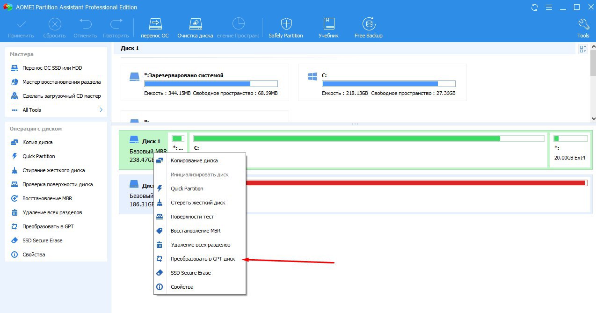This screenshot has height=313, width=596.
Task: Select Стирание жесткого диска in sidebar
Action: [54, 170]
